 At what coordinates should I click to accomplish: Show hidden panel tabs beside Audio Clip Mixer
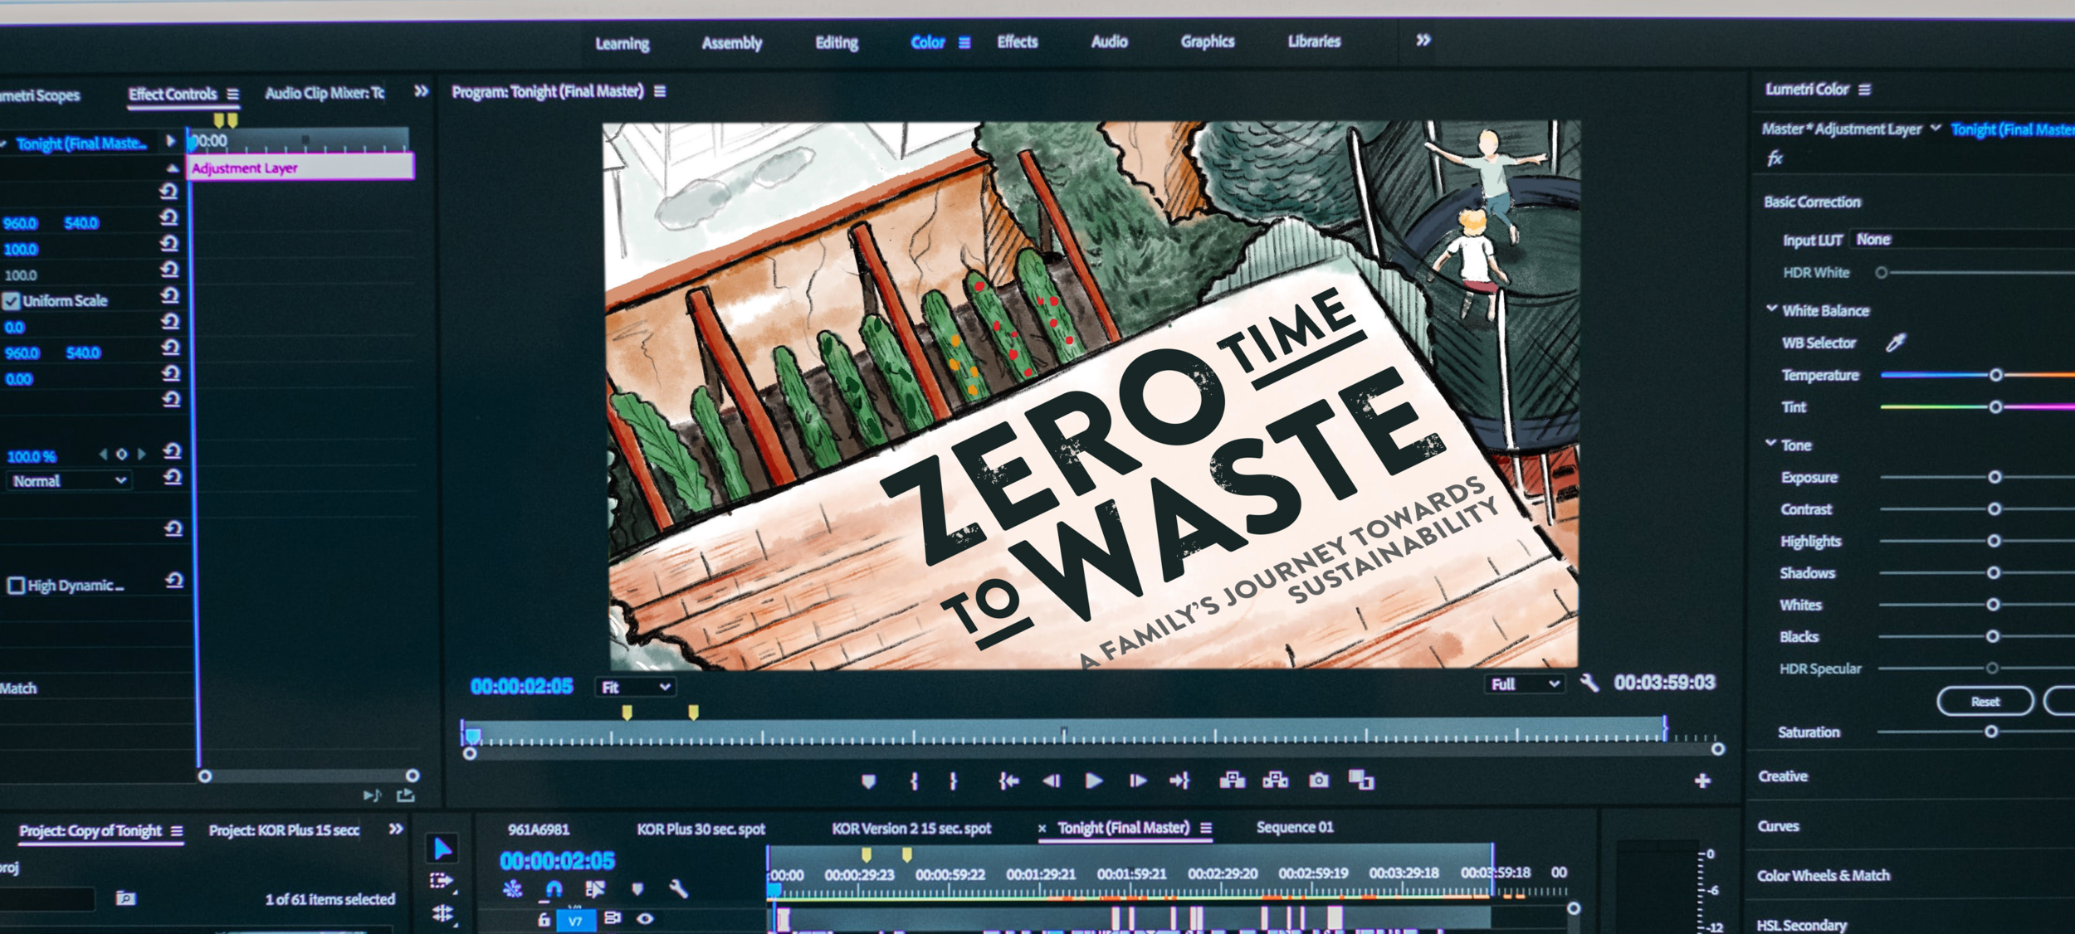tap(422, 91)
